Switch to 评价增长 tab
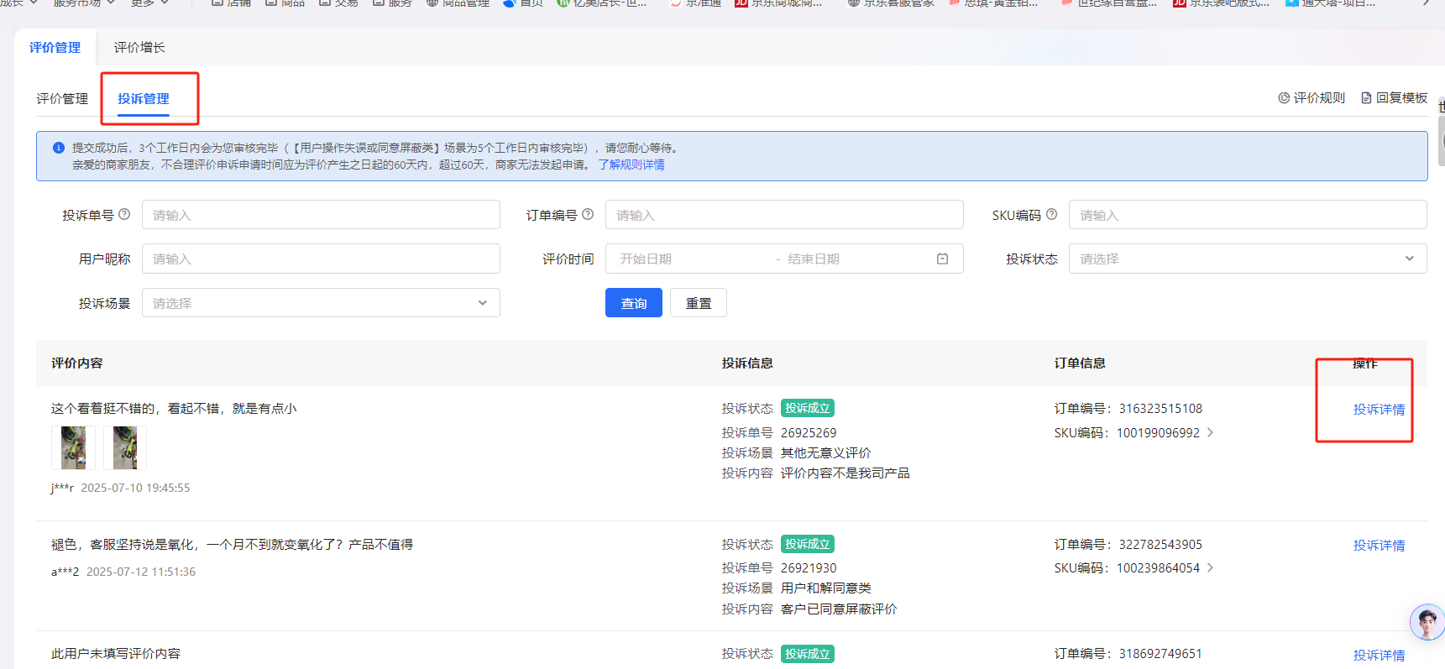Screen dimensions: 1445x669 (139, 48)
